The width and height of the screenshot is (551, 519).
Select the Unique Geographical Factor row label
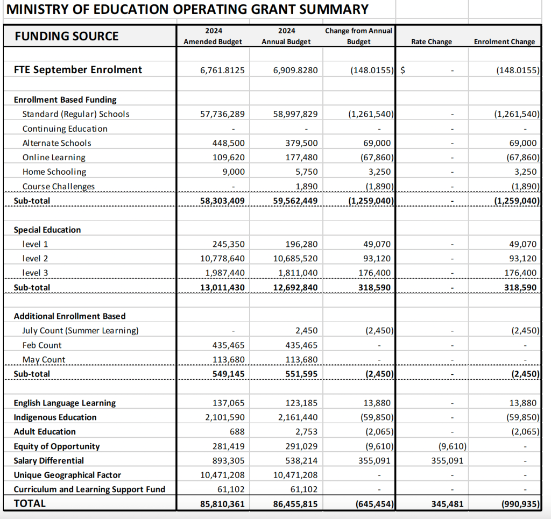click(67, 475)
